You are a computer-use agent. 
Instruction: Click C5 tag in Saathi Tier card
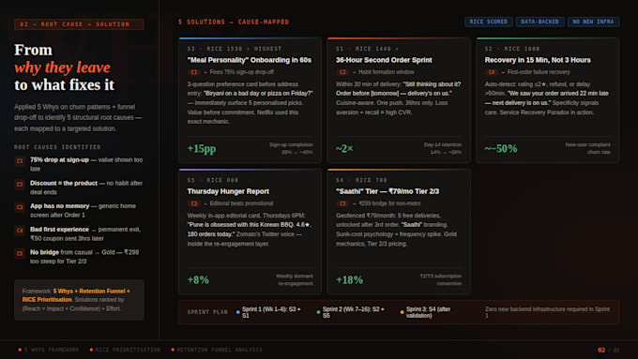(x=342, y=203)
